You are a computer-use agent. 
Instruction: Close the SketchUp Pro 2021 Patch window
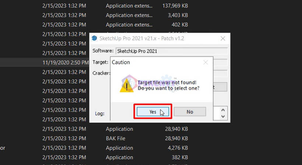point(223,38)
